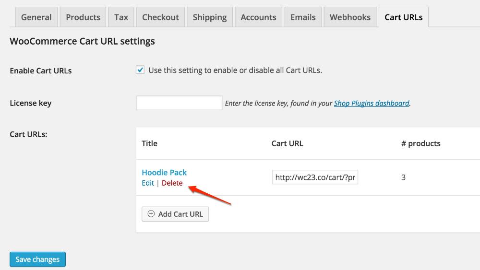This screenshot has width=480, height=270.
Task: Toggle the Enable Cart URLs checkbox
Action: point(140,70)
